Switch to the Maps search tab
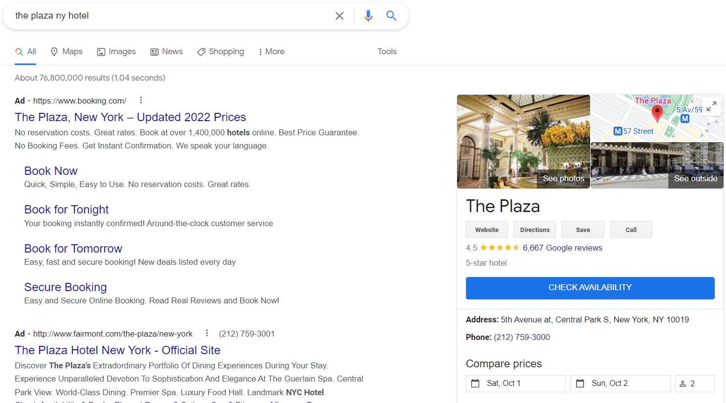The width and height of the screenshot is (726, 403). point(66,51)
